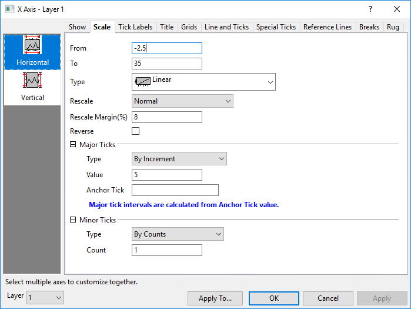
Task: Click the Cancel button
Action: tap(328, 298)
